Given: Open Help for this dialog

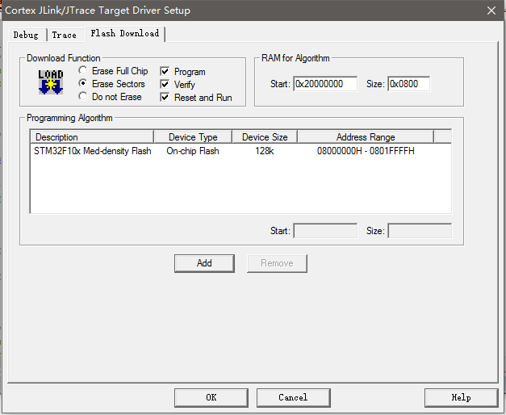Looking at the screenshot, I should pos(461,397).
